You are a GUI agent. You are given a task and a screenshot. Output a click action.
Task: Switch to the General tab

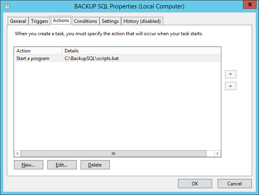18,21
